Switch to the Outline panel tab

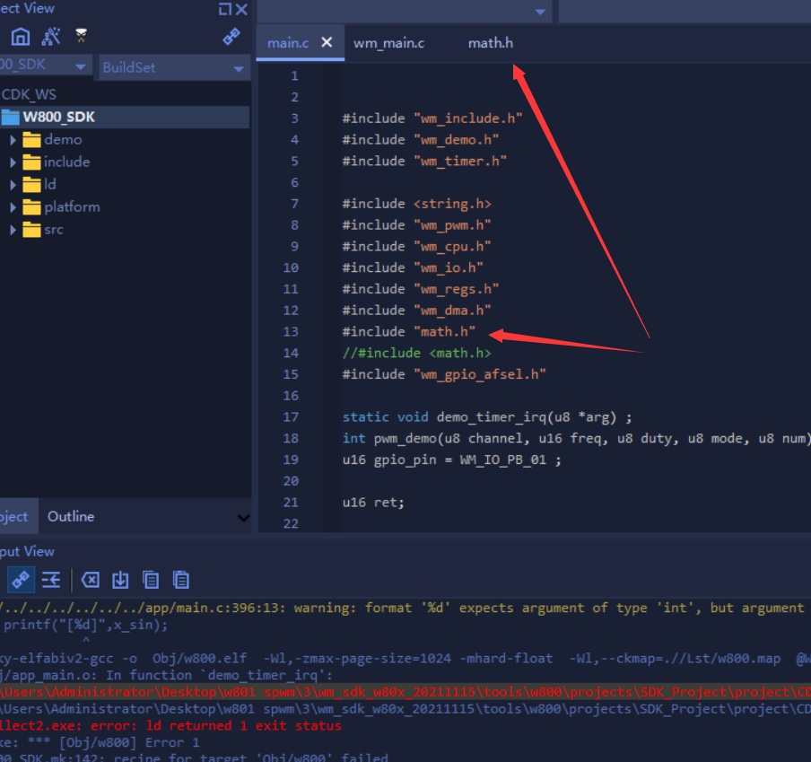[x=71, y=517]
